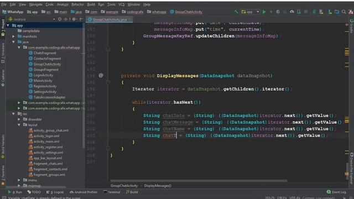Collapse the java folder

point(13,42)
